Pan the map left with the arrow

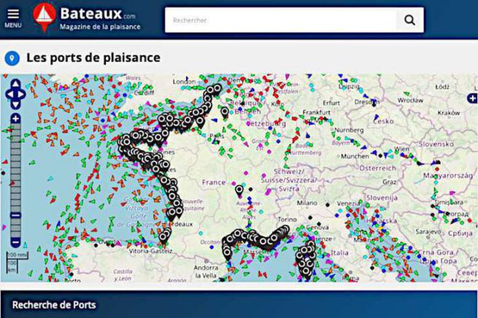coord(9,94)
